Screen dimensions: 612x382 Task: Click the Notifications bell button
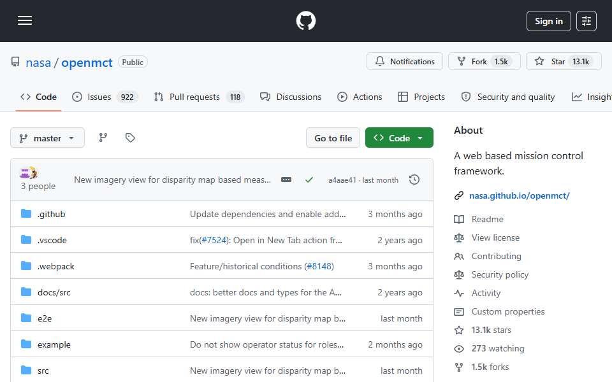404,61
